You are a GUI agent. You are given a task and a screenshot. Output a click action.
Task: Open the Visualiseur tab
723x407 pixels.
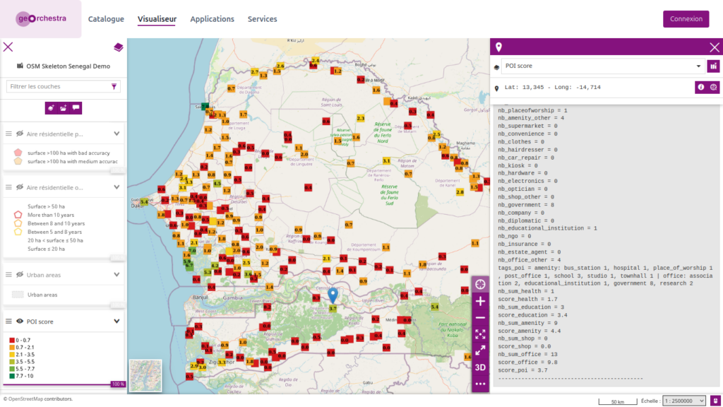pyautogui.click(x=157, y=19)
